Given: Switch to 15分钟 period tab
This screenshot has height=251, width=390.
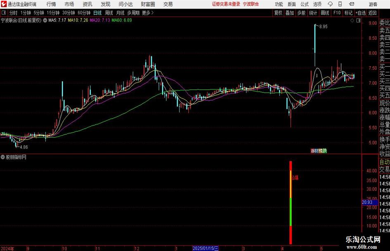Looking at the screenshot, I should (53, 13).
